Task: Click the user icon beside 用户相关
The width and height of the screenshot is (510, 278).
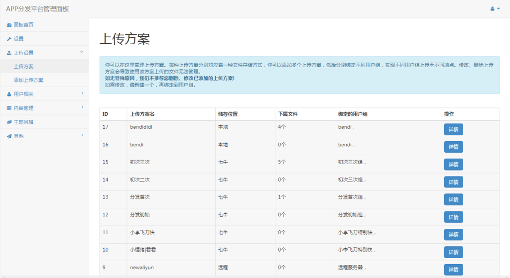Action: 9,94
